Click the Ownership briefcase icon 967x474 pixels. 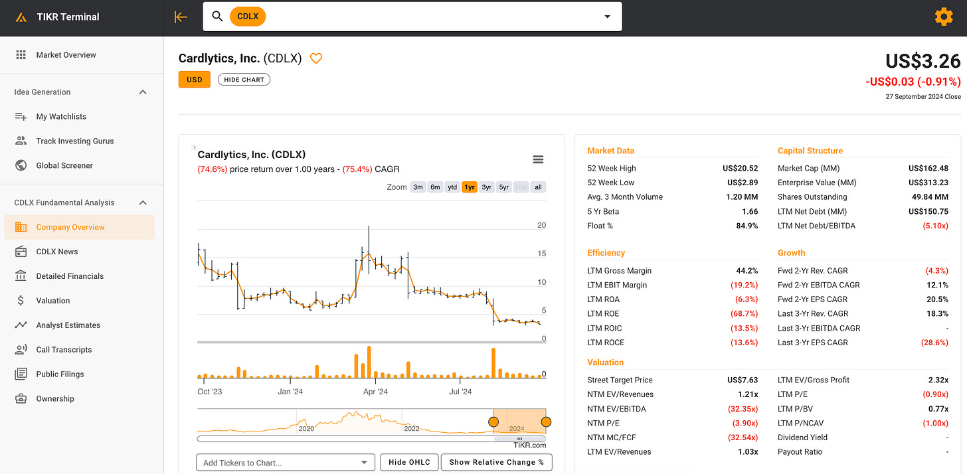tap(21, 398)
